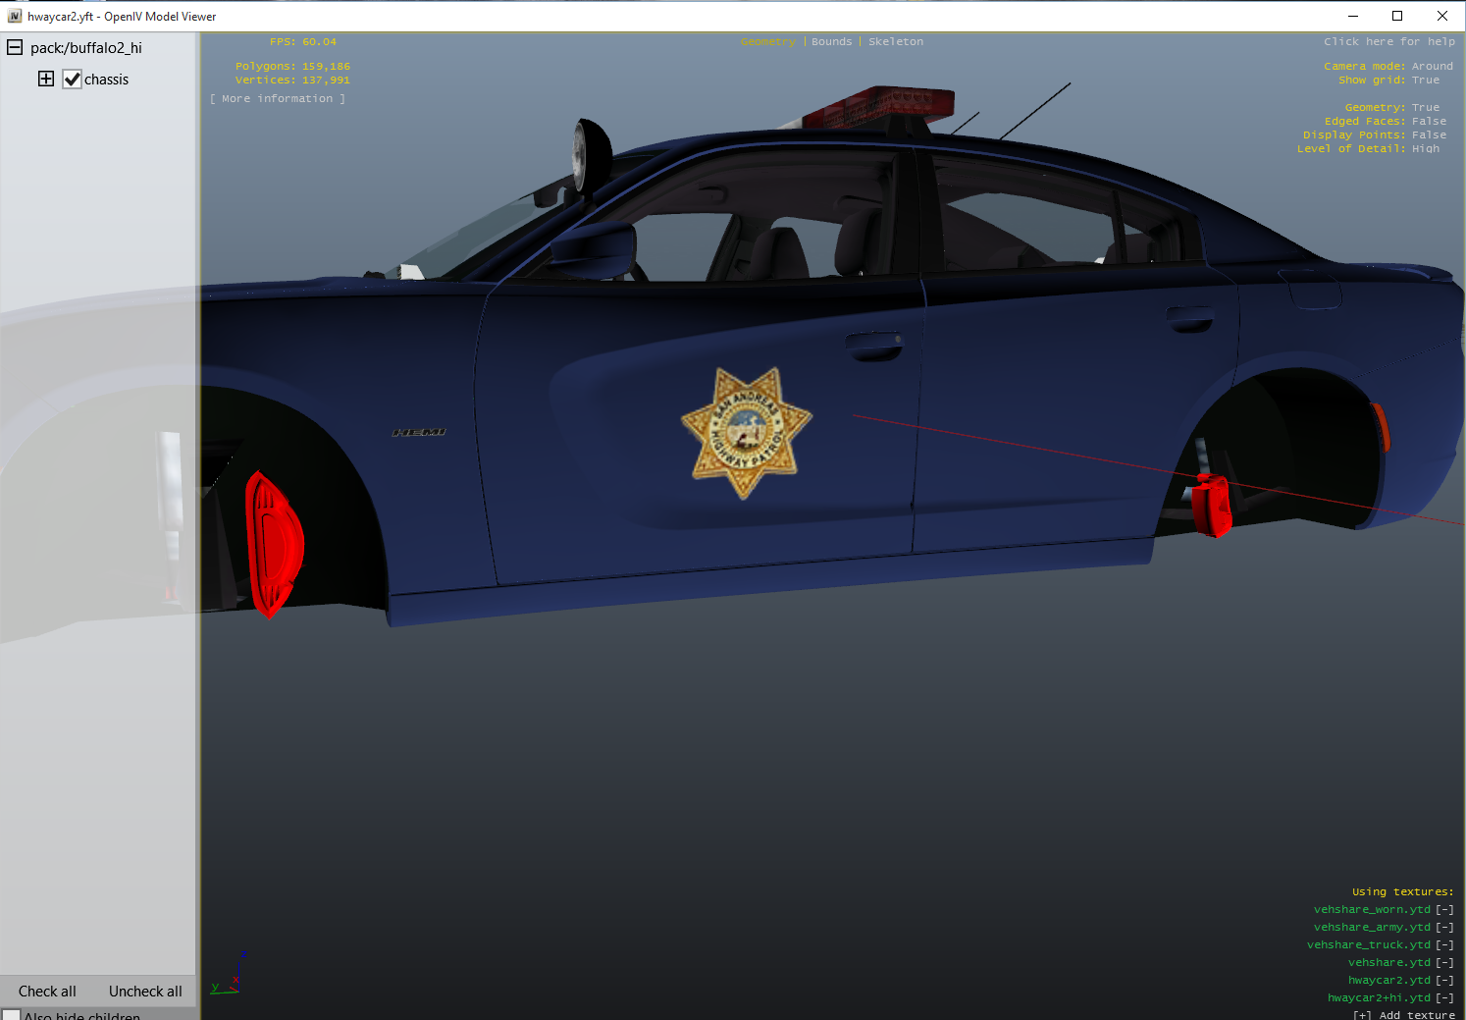Minimize the OpenIV Model Viewer window
Image resolution: width=1466 pixels, height=1020 pixels.
(x=1352, y=16)
